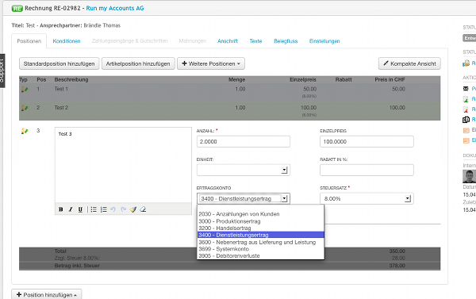Screen dimensions: 476x299
Task: Click the type icon of position 3
Action: pos(25,131)
